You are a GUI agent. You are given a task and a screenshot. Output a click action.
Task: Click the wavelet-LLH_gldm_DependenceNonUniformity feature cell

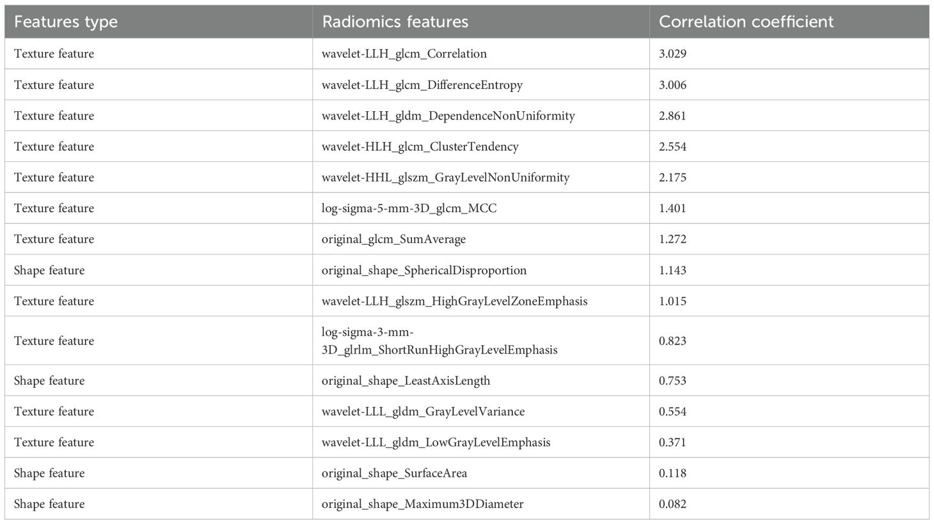click(x=448, y=116)
